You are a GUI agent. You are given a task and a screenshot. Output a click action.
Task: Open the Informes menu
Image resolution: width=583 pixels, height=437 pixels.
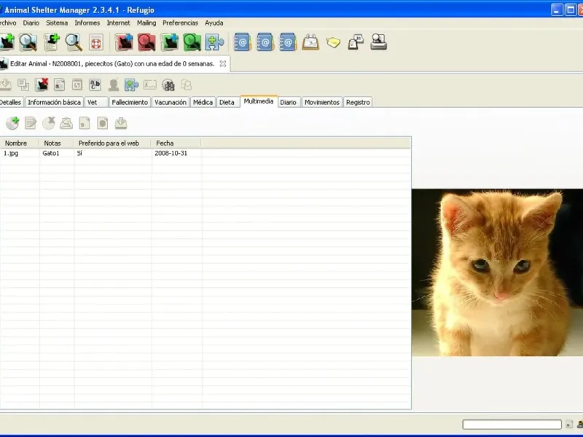[x=87, y=23]
